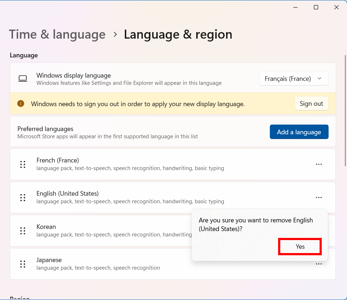Image resolution: width=347 pixels, height=300 pixels.
Task: Select the Korean language row
Action: 108,231
